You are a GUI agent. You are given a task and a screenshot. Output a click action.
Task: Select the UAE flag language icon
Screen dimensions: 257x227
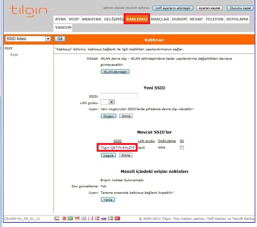point(57,218)
